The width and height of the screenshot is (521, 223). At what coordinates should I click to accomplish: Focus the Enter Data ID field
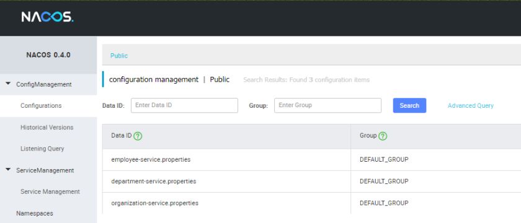[x=184, y=105]
